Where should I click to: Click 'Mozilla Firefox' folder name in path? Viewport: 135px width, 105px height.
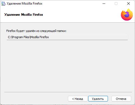[40, 37]
